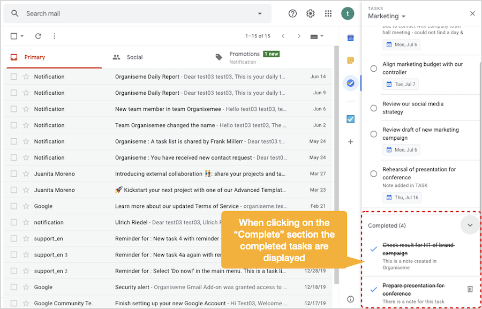
Task: Open Gmail settings gear
Action: coord(311,13)
